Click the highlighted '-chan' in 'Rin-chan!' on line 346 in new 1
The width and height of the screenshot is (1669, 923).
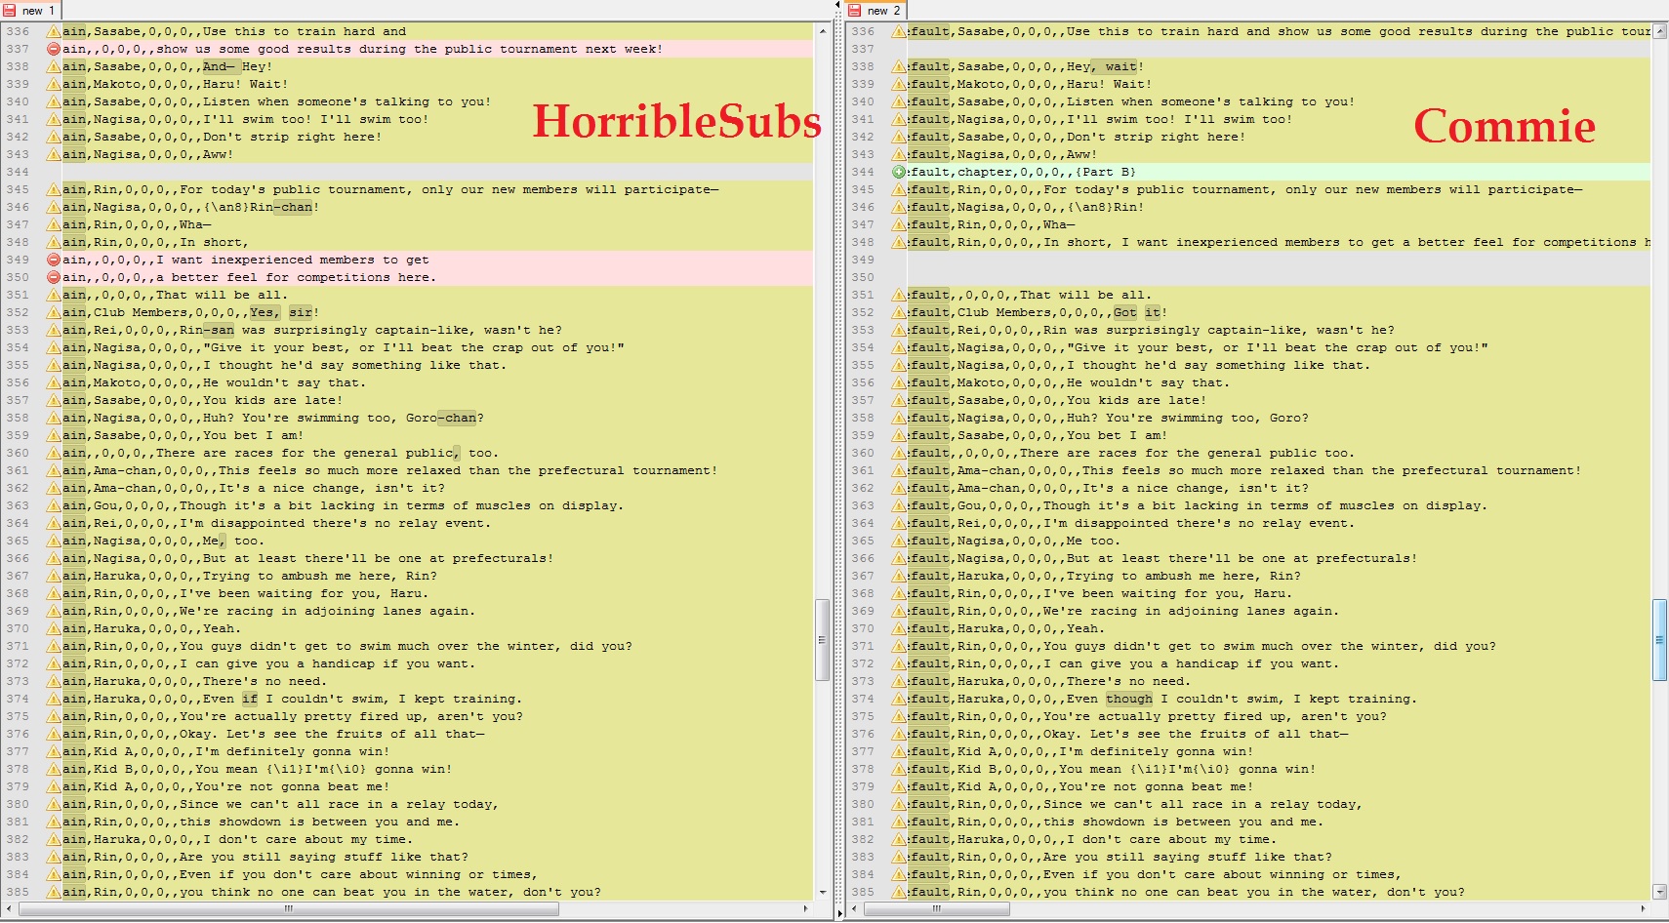pos(293,207)
